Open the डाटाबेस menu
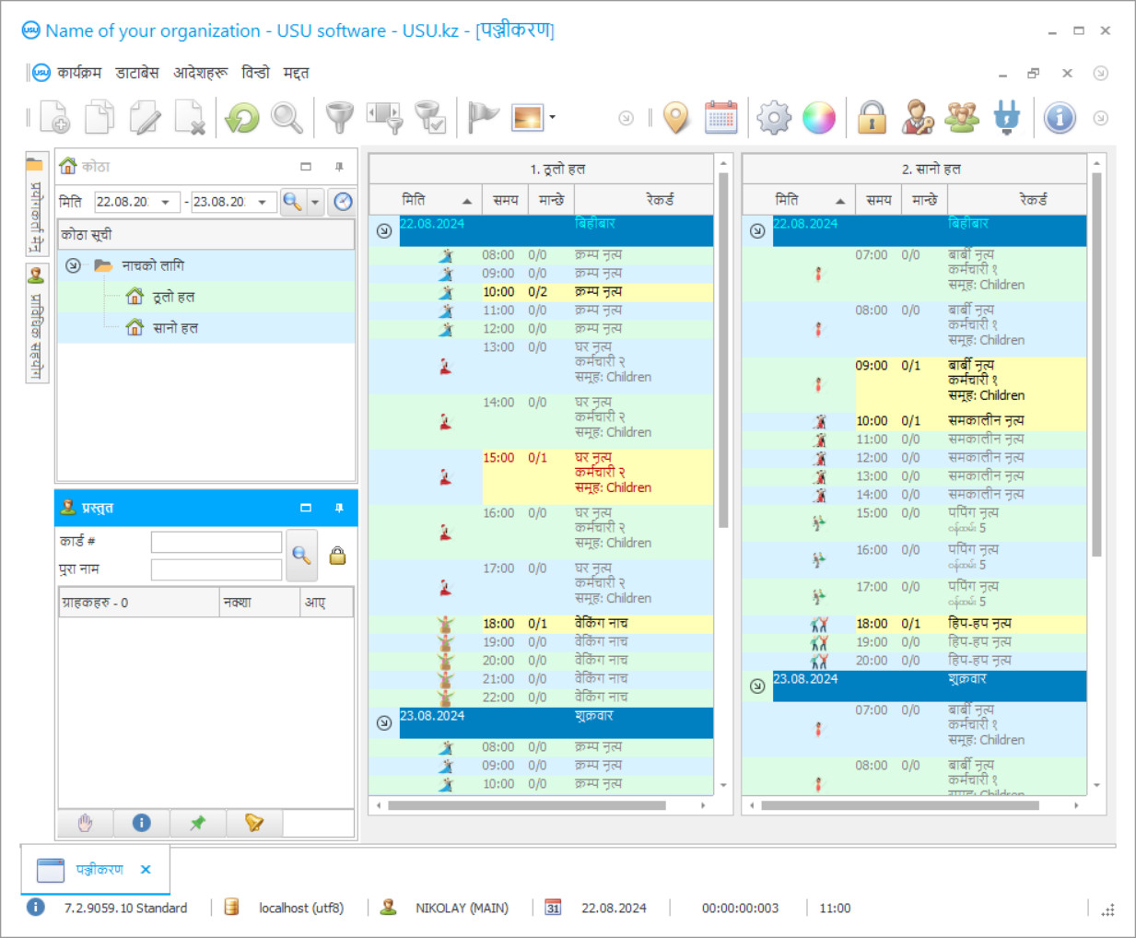 click(137, 73)
